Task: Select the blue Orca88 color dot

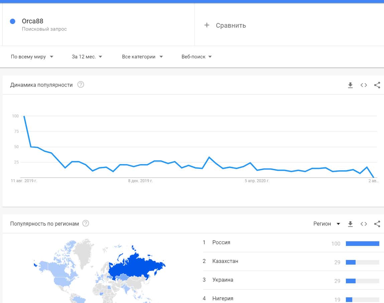Action: (13, 21)
